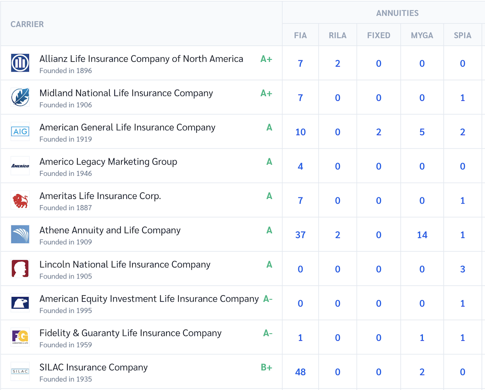
Task: Click the SILAC Insurance logo
Action: pyautogui.click(x=20, y=371)
